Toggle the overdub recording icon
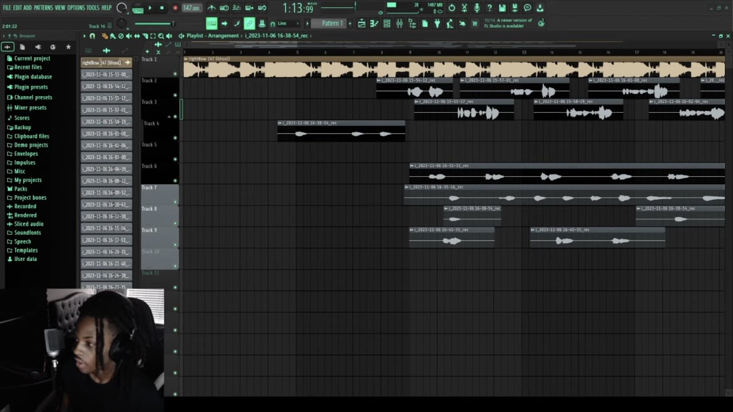 pyautogui.click(x=250, y=8)
